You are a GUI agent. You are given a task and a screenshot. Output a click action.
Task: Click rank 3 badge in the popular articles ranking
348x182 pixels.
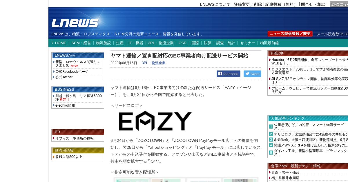[271, 140]
